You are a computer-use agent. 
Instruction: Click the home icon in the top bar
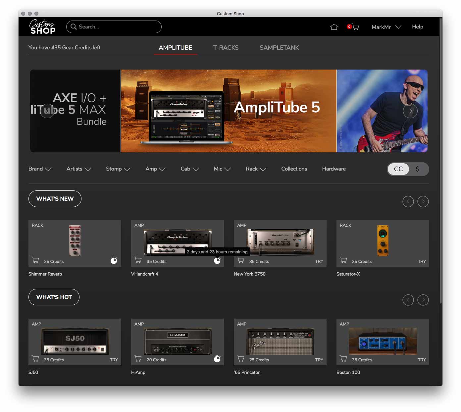pyautogui.click(x=334, y=27)
